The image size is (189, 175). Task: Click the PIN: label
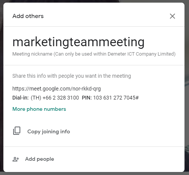[87, 98]
